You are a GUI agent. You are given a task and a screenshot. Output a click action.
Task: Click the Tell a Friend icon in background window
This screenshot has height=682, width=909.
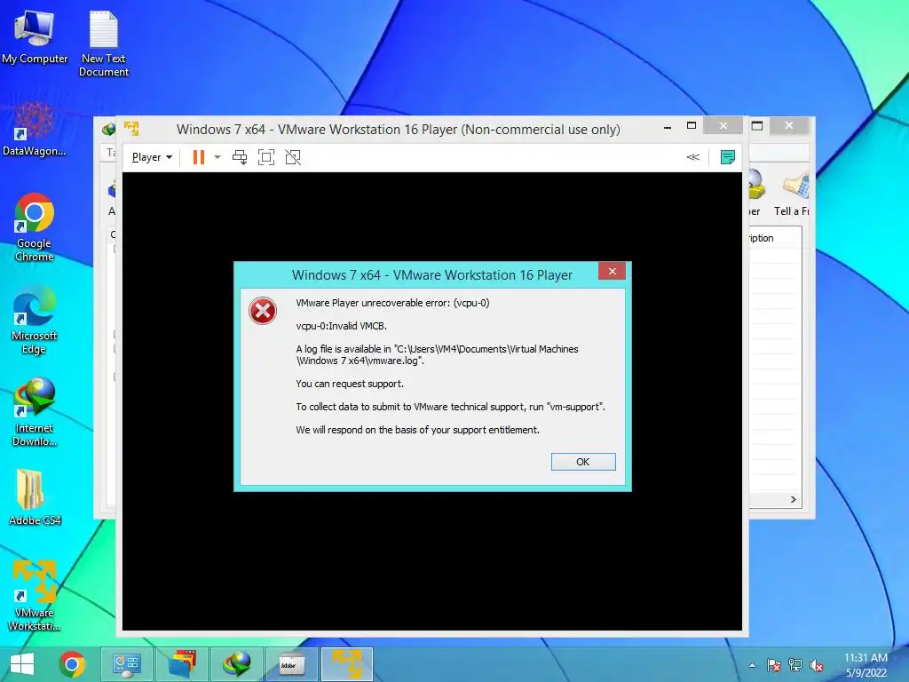[x=795, y=186]
